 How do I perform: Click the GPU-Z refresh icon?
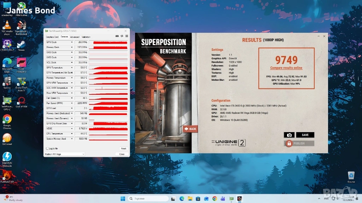pyautogui.click(x=122, y=36)
